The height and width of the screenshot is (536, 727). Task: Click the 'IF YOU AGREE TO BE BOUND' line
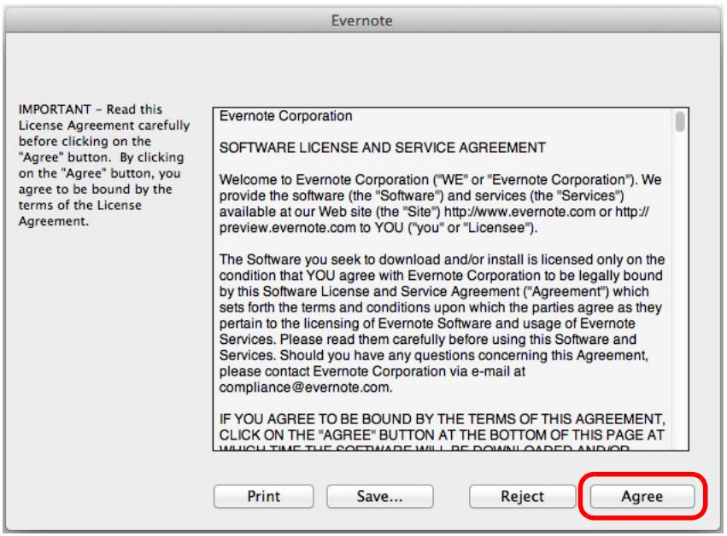pyautogui.click(x=442, y=419)
